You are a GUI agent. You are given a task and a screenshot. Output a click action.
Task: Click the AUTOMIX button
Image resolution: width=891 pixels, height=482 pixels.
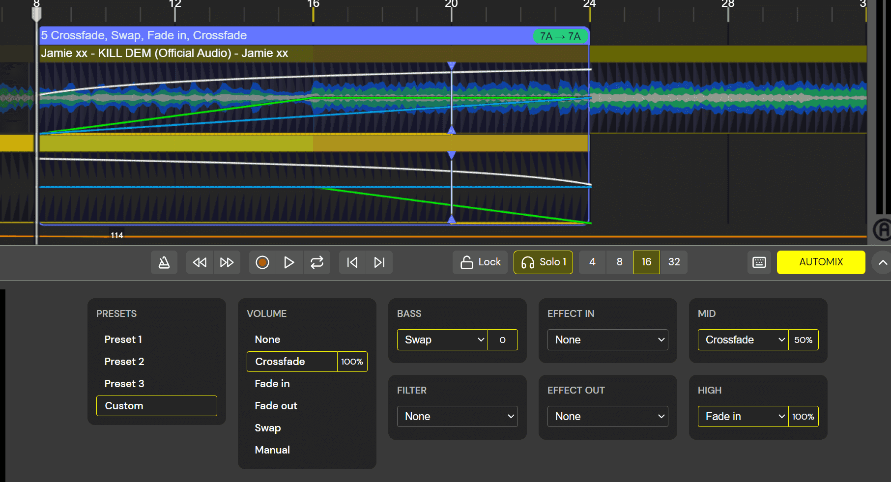pyautogui.click(x=821, y=262)
